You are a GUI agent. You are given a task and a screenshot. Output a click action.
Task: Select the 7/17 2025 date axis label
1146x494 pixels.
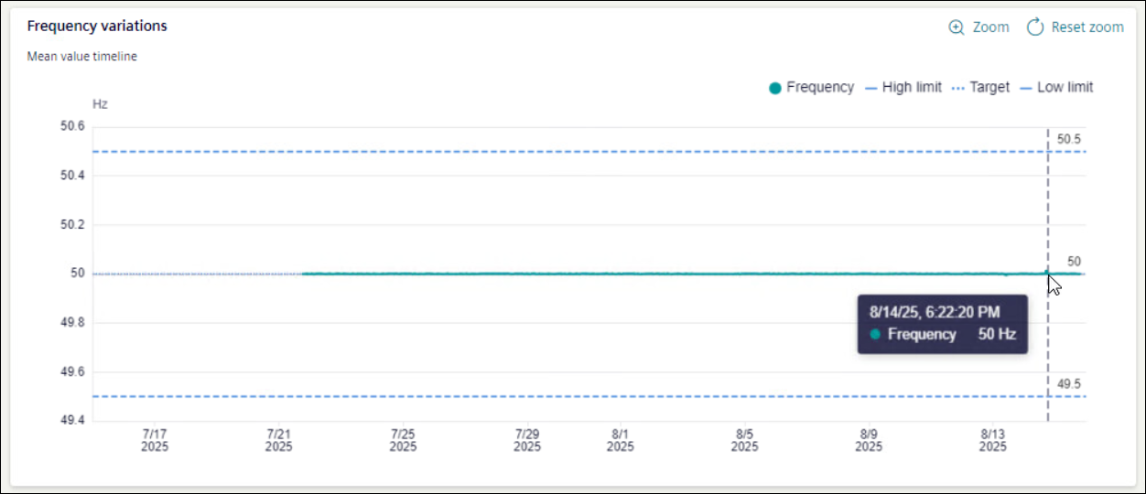155,440
